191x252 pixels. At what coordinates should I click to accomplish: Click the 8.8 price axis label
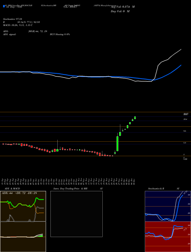click(x=185, y=143)
